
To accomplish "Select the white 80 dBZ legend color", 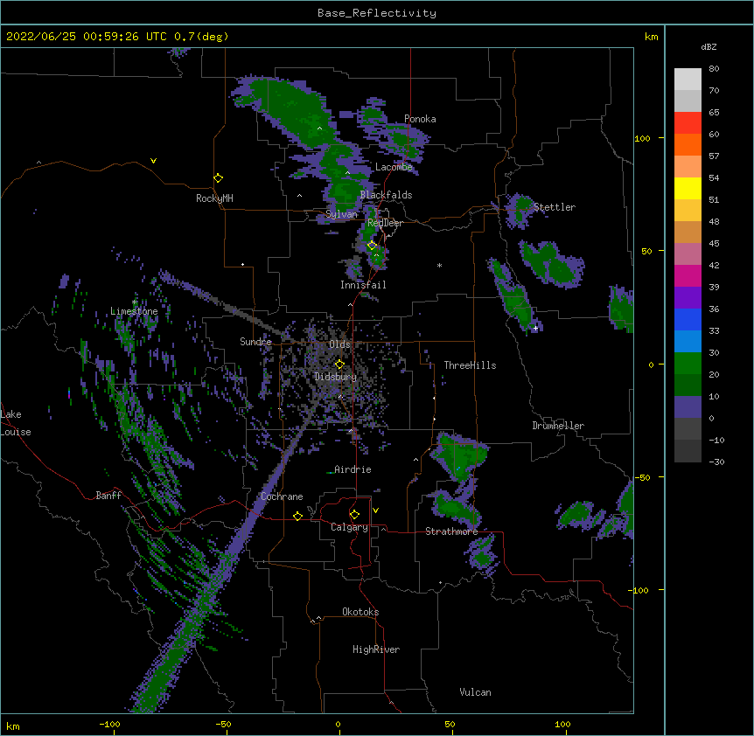I will pyautogui.click(x=688, y=80).
